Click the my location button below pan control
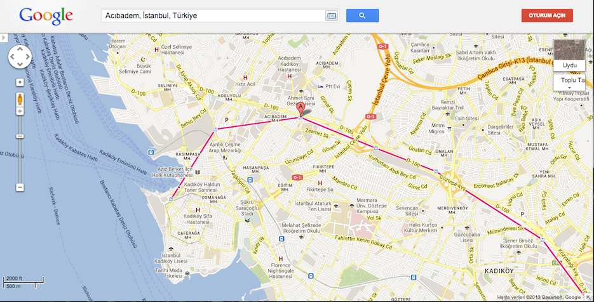This screenshot has height=302, width=594. click(20, 82)
